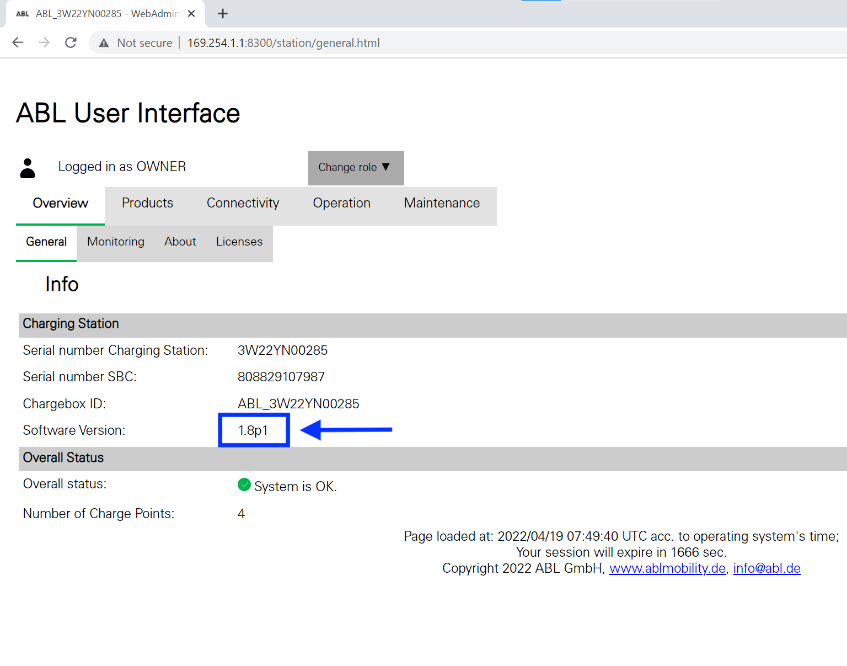Click the Software Version label
This screenshot has width=847, height=666.
(x=74, y=430)
